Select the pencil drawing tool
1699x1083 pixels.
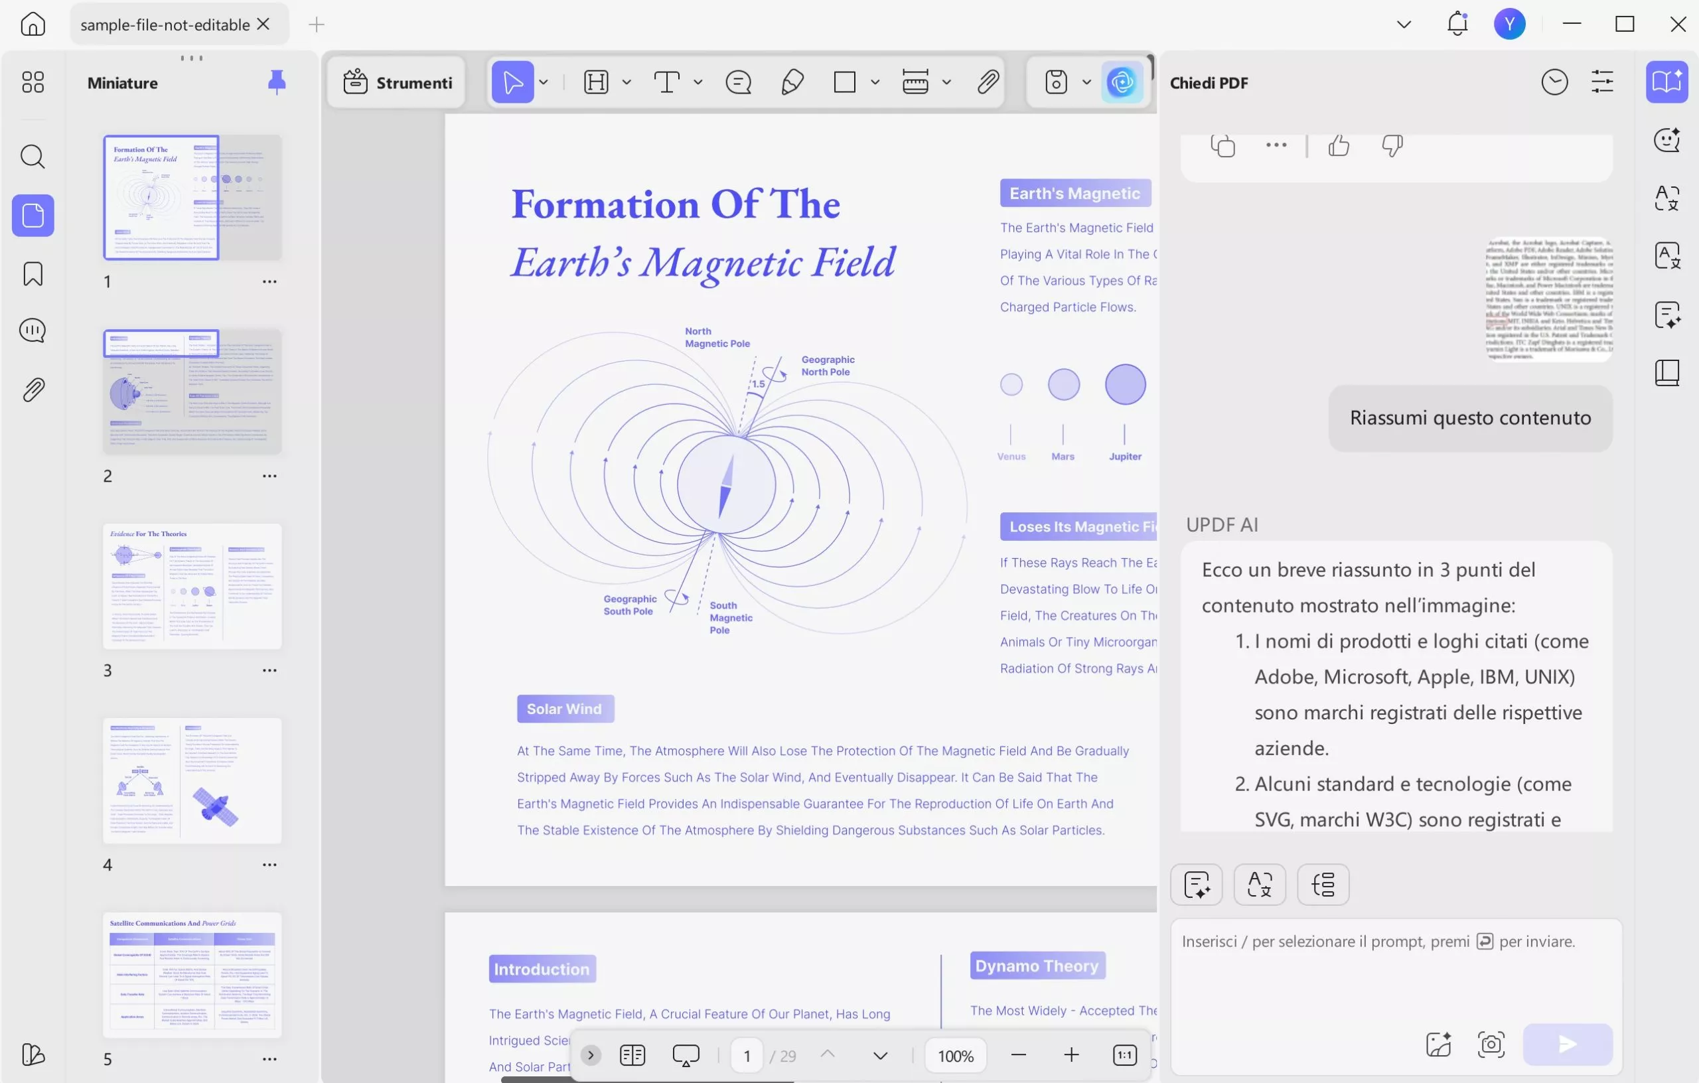coord(792,82)
